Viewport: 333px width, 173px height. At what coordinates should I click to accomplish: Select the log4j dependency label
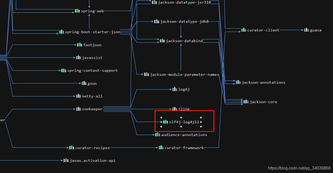[x=184, y=89]
